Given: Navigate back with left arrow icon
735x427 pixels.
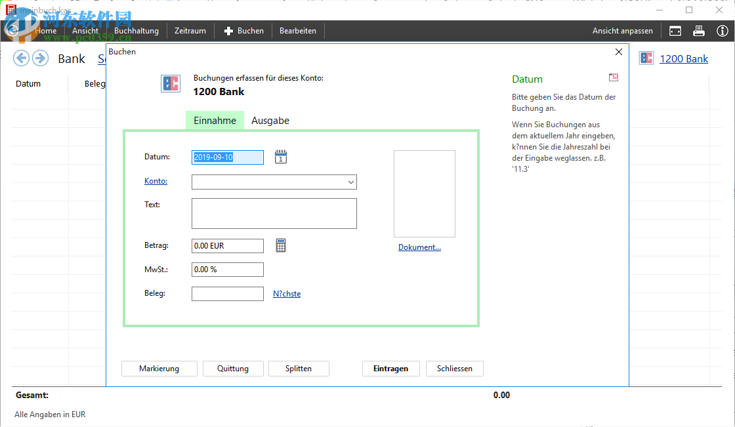Looking at the screenshot, I should tap(22, 58).
